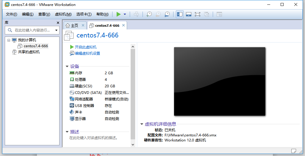Click the 编辑虚拟机设置 link

[x=87, y=53]
